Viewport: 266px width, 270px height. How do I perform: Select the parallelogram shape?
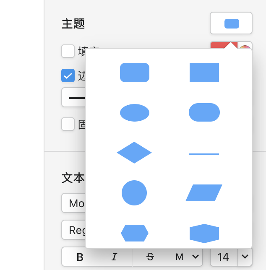204,193
